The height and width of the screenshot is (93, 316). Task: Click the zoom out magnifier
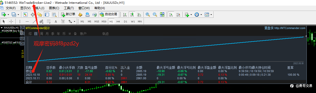(x=155, y=15)
